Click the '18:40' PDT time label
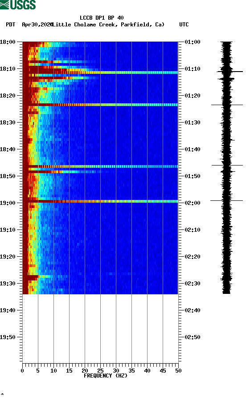 point(8,149)
